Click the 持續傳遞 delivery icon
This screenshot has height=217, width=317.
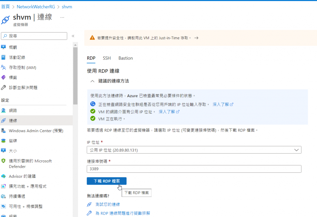3,196
